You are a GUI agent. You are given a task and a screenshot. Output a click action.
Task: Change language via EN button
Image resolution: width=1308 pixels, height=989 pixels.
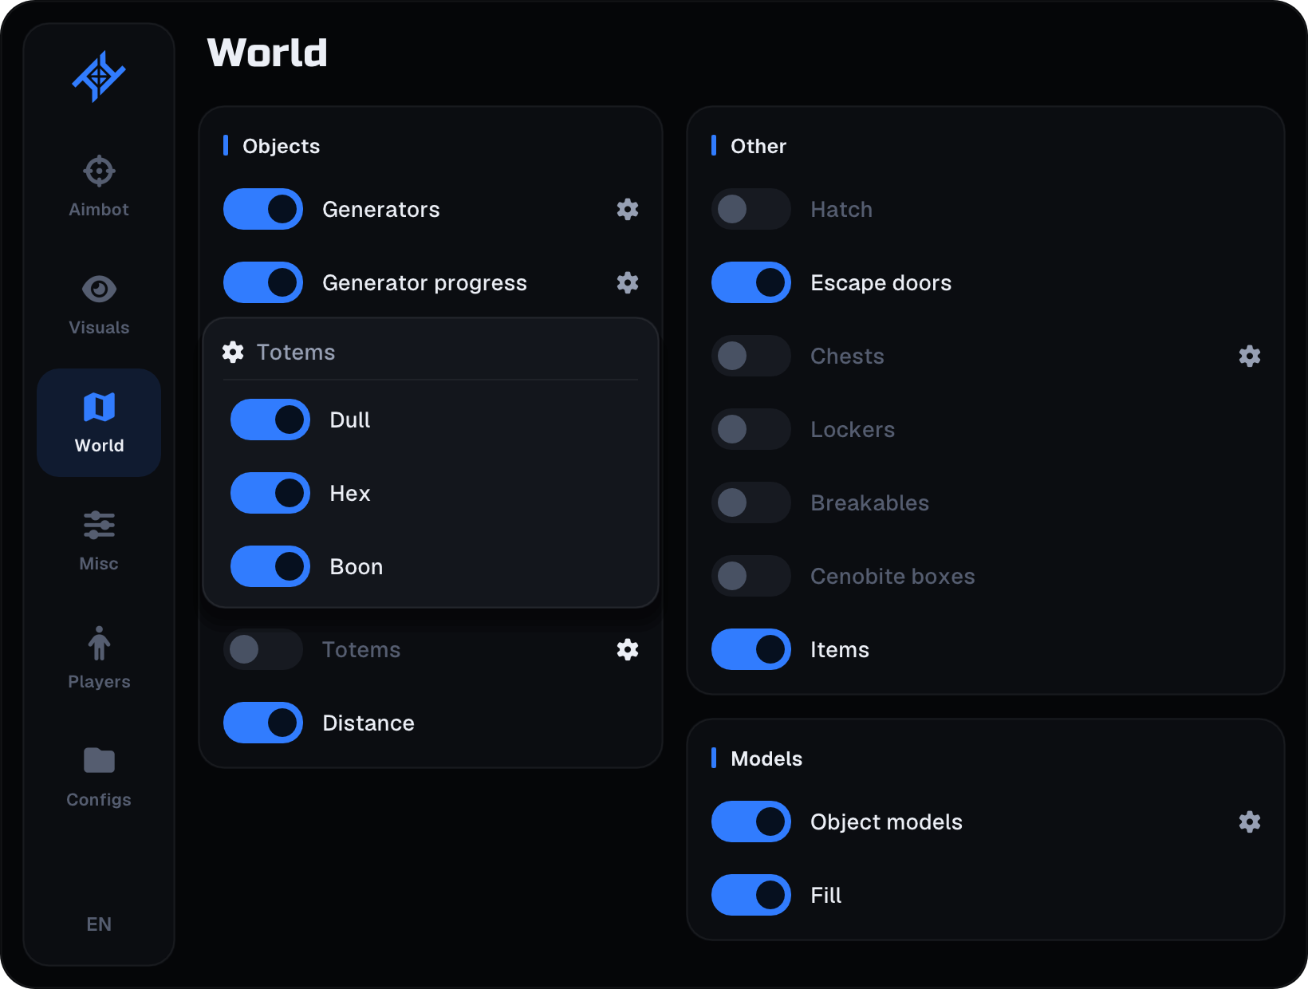(x=99, y=924)
